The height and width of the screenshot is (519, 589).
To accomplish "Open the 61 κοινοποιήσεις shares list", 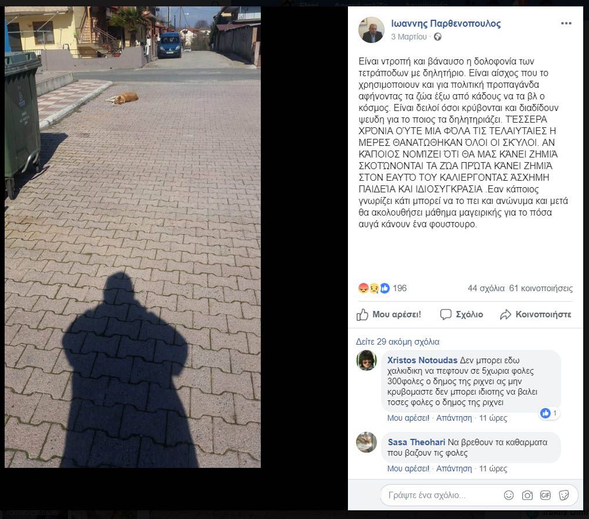I will click(541, 288).
